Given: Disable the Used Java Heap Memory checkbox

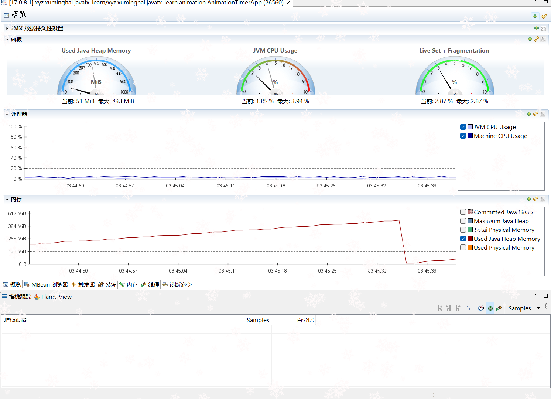Looking at the screenshot, I should point(463,239).
